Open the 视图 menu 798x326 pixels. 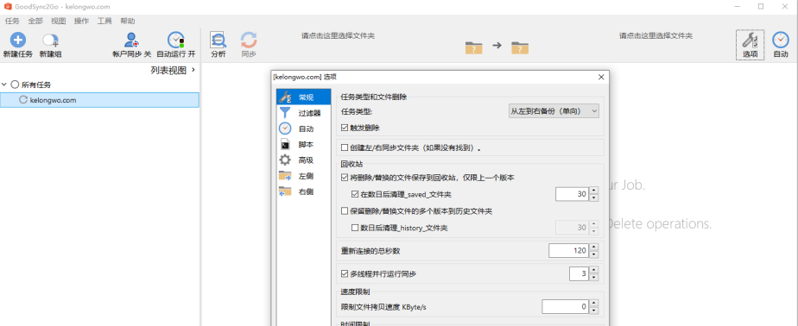pos(59,21)
